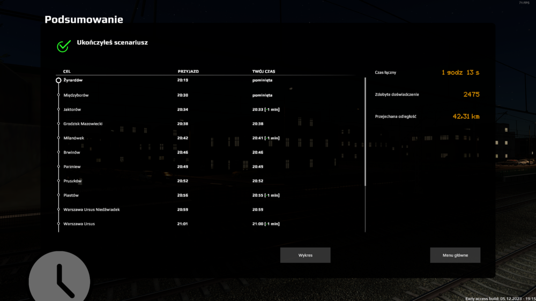Click Międzyborów's pominięta status
The image size is (536, 301).
[x=262, y=95]
